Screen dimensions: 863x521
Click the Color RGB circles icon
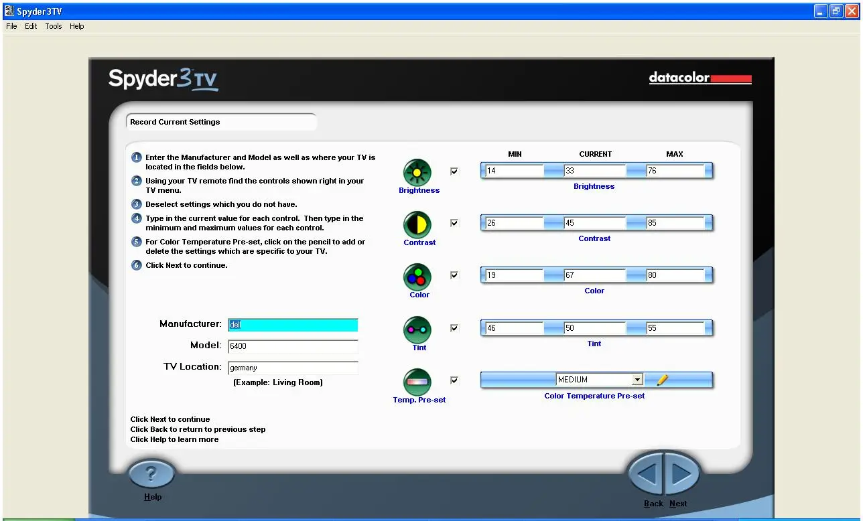[417, 277]
